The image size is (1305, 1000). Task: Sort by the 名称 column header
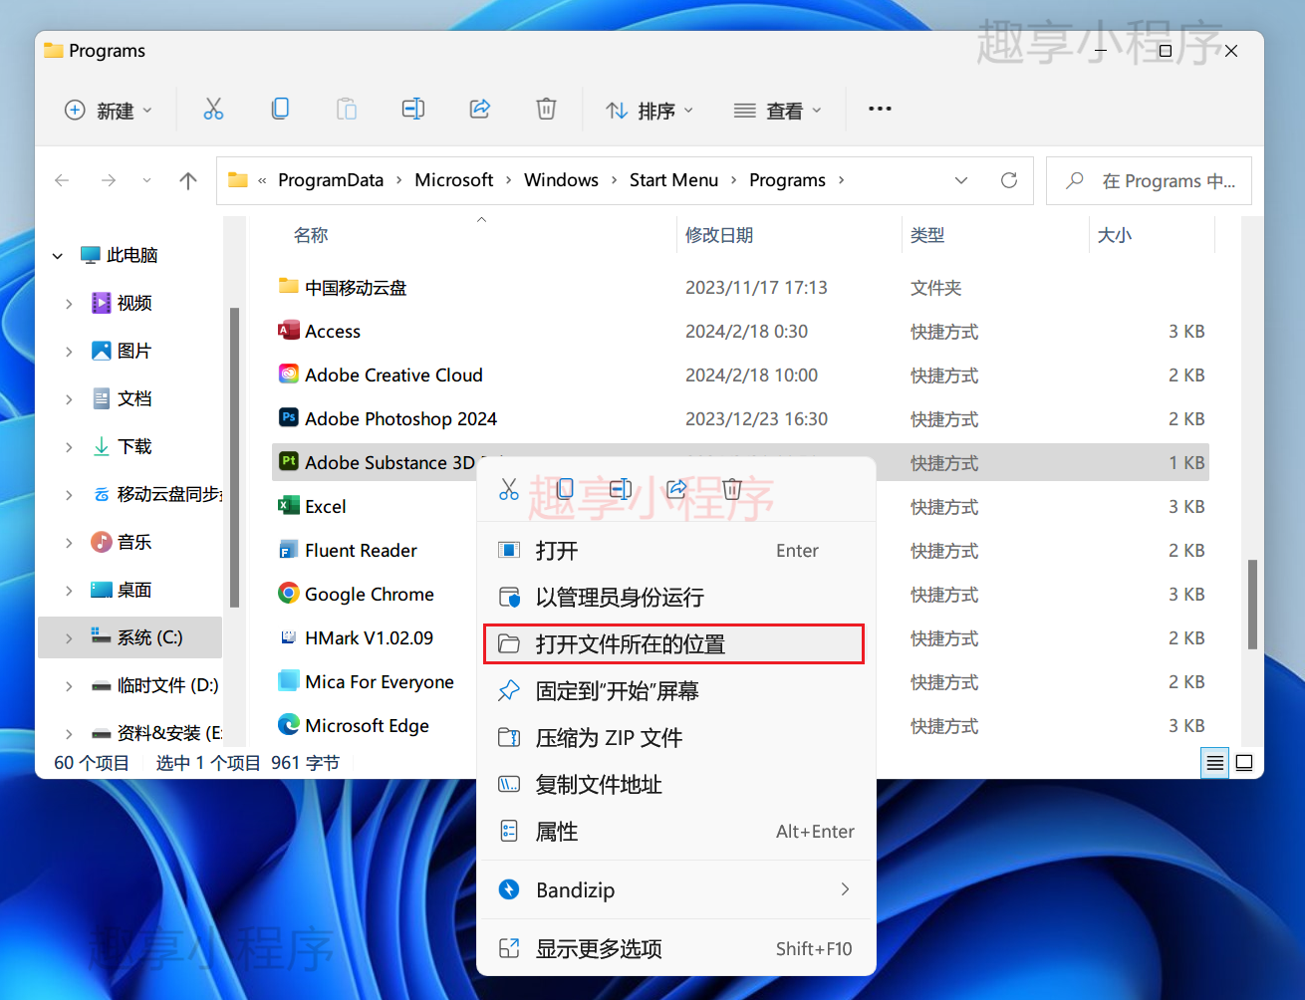[x=311, y=235]
